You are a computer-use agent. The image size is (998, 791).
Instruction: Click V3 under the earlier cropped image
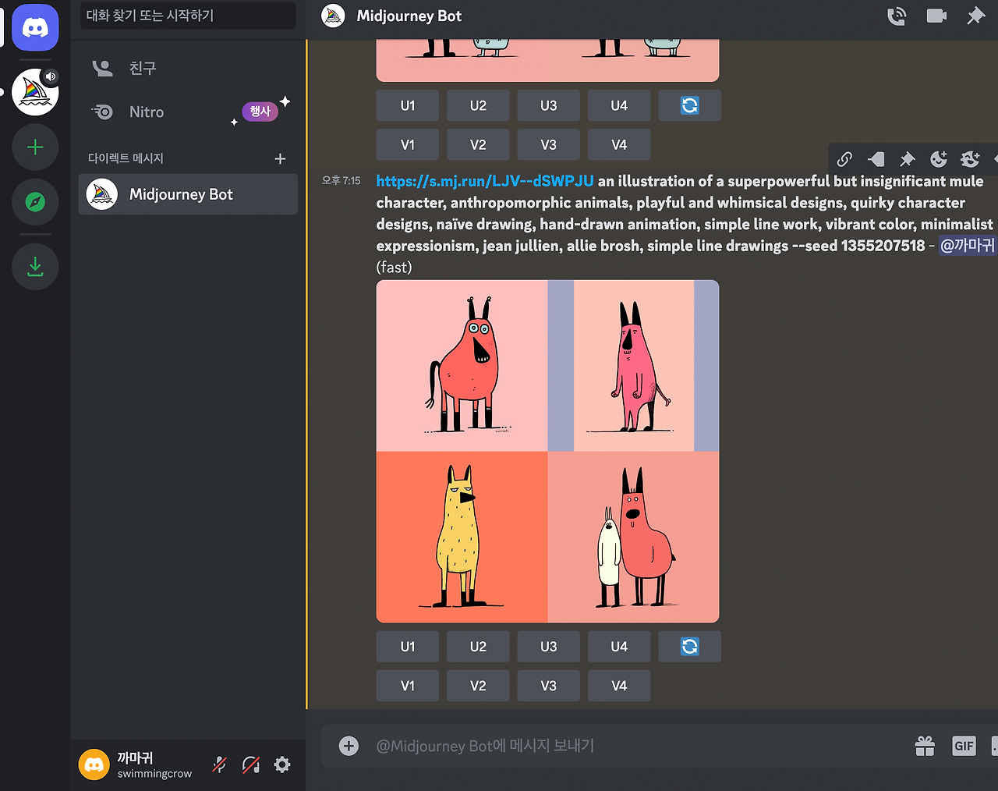549,144
